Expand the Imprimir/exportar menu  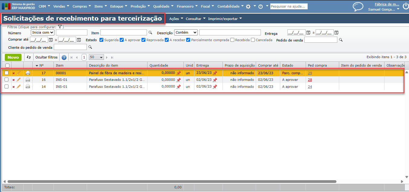225,19
